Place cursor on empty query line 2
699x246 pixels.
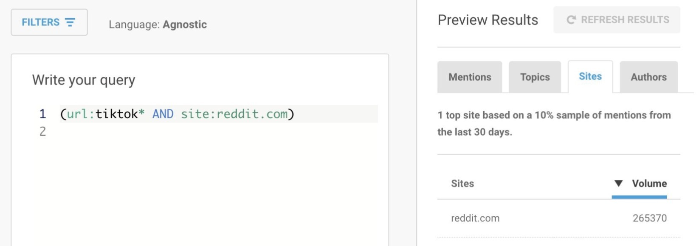(x=219, y=131)
